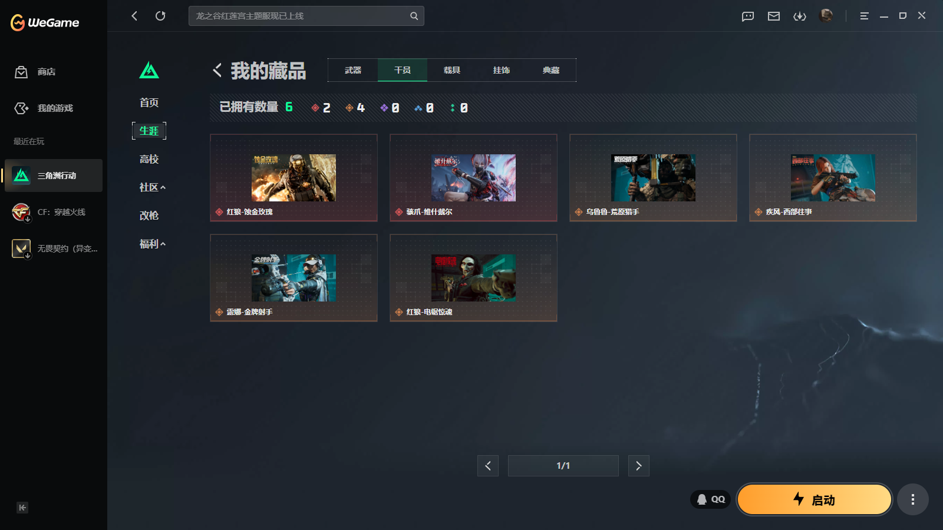Click the search magnifier icon
This screenshot has width=943, height=530.
(414, 16)
